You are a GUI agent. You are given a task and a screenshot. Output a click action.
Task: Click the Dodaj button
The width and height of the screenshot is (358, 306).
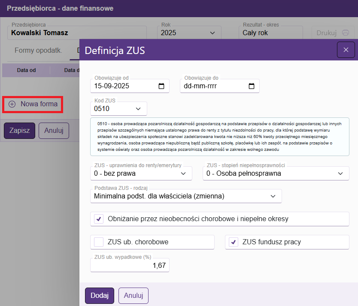100,295
